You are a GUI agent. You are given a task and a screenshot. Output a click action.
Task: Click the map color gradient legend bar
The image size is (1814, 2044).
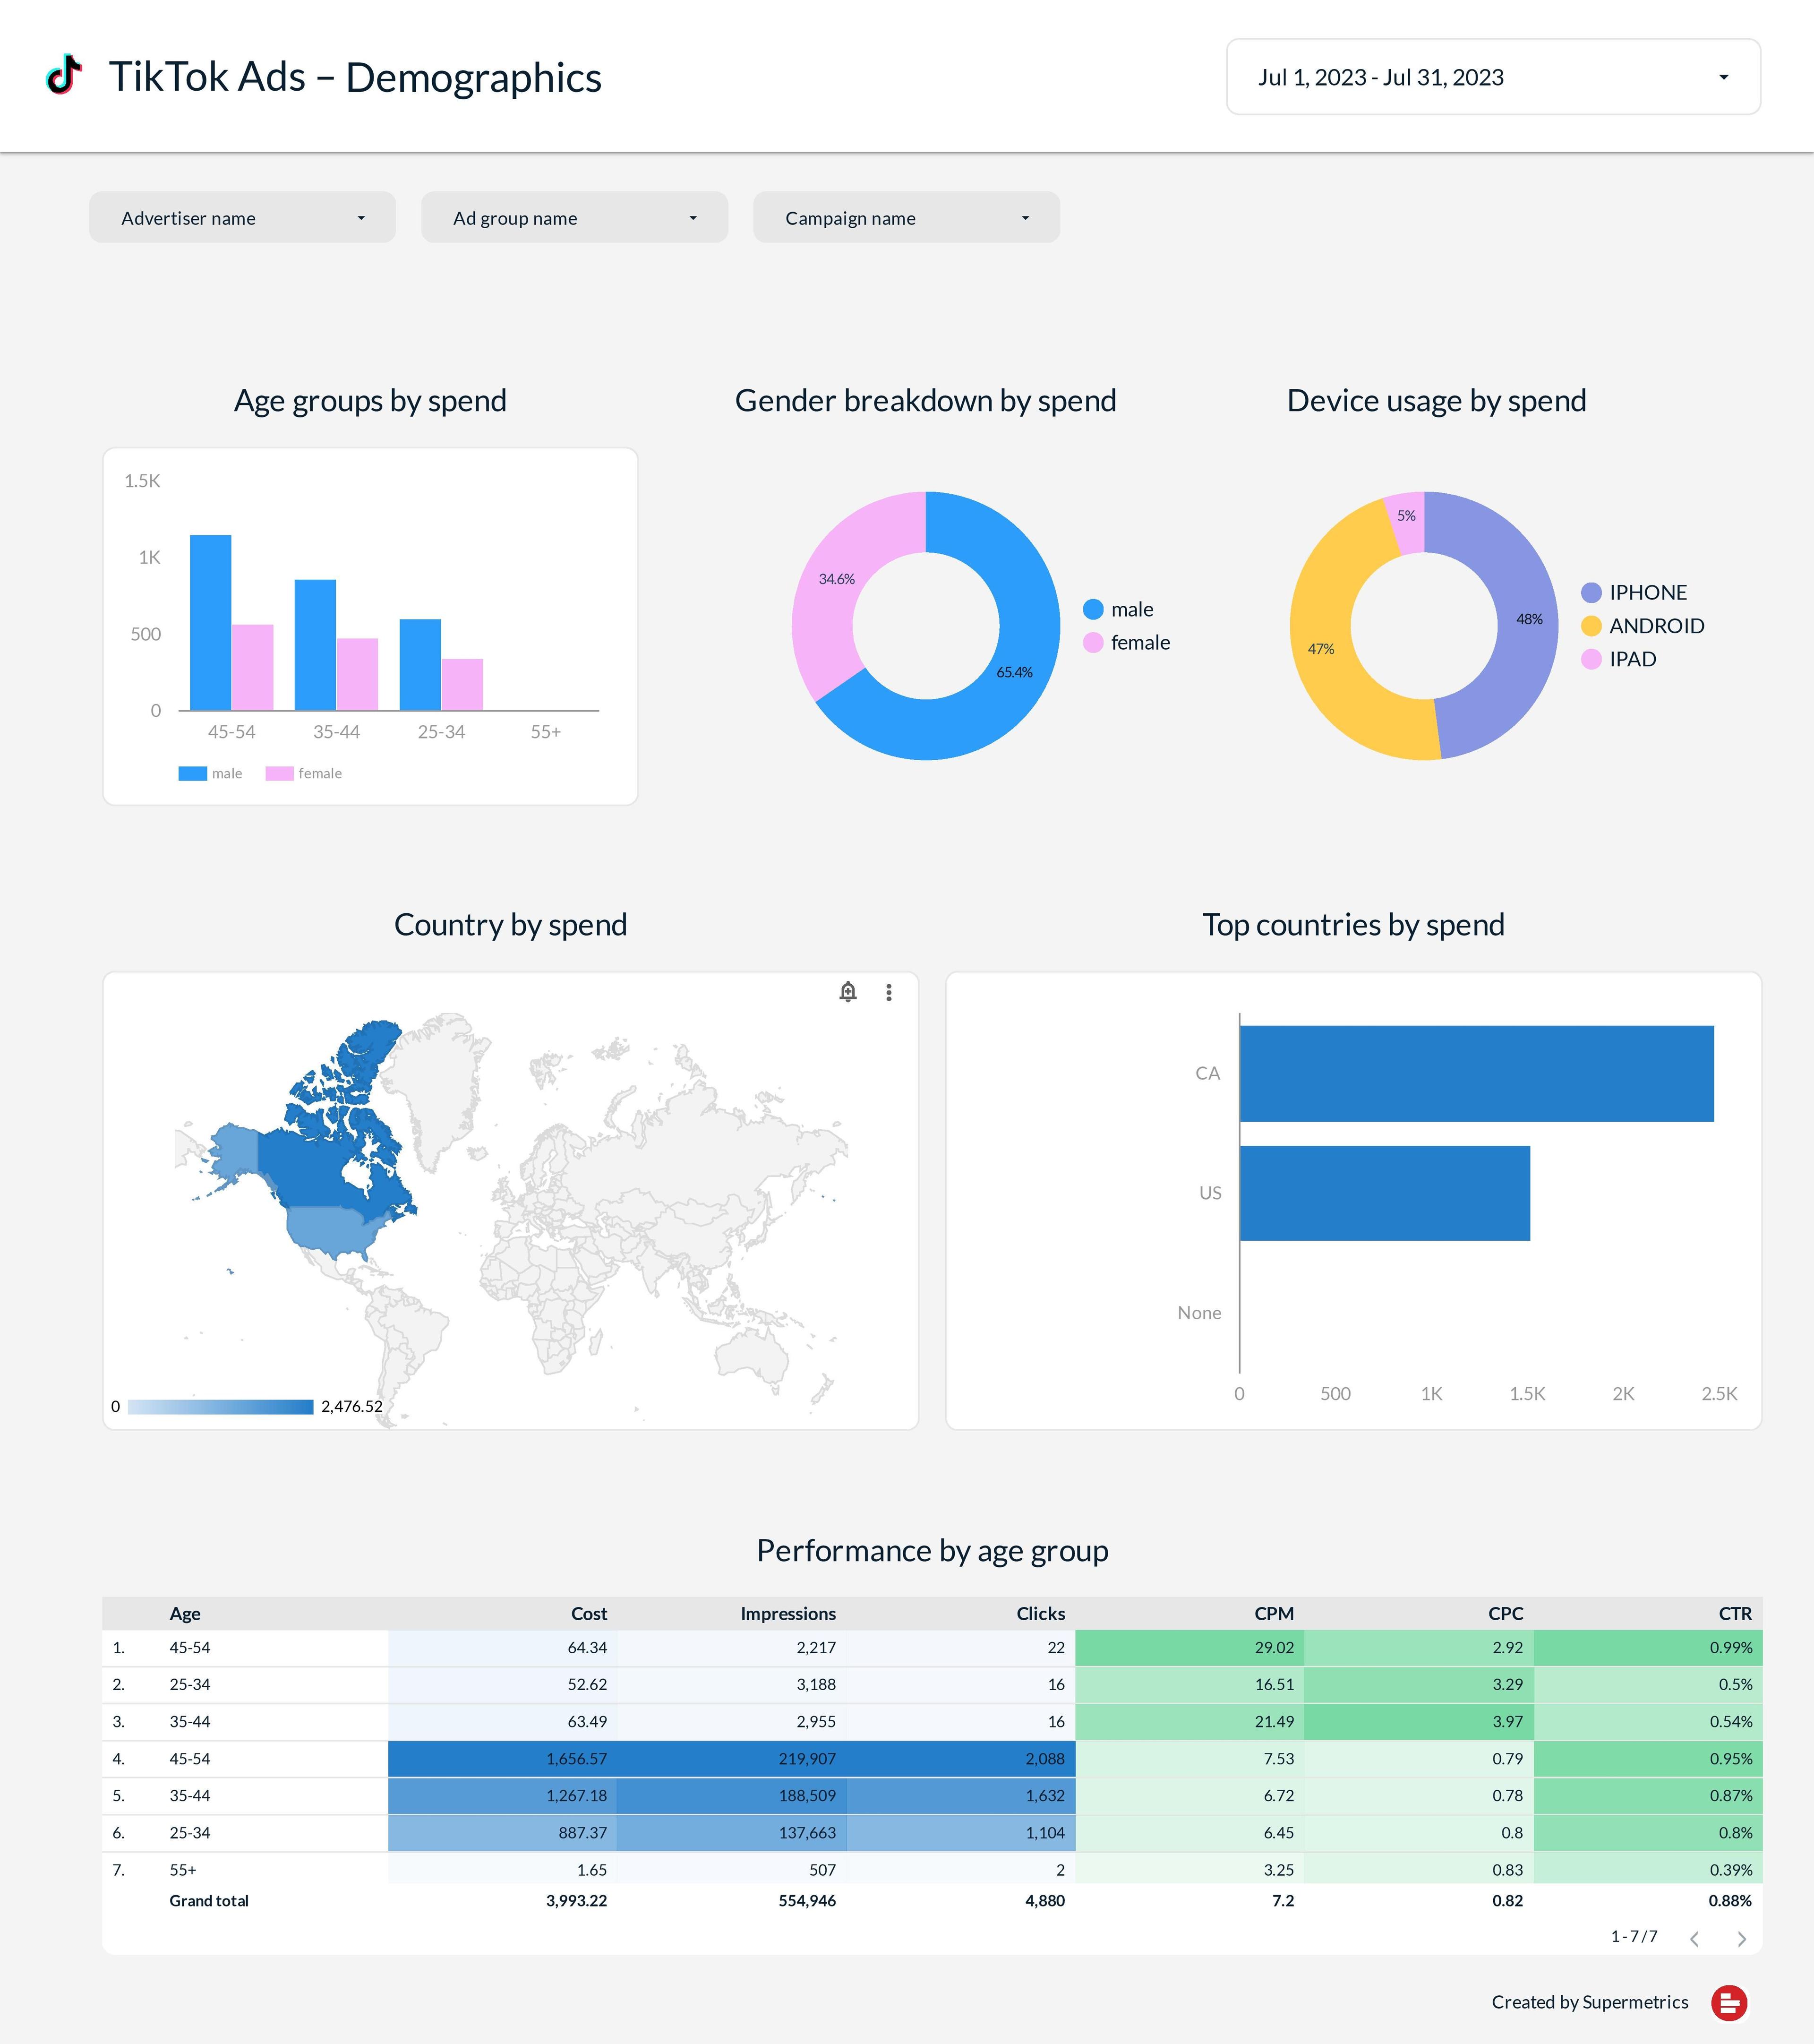(220, 1407)
